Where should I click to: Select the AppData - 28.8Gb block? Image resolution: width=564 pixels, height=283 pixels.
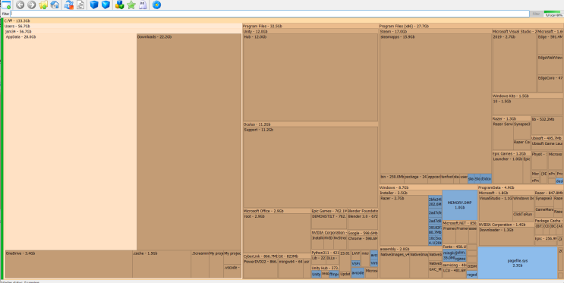coord(71,142)
